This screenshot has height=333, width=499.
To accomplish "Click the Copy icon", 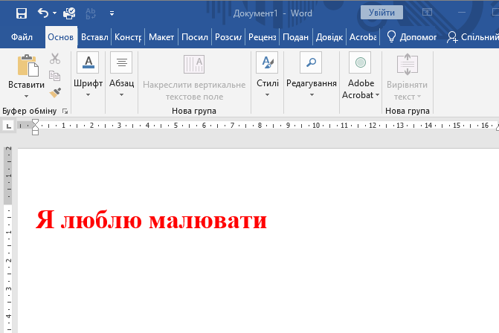I will click(55, 76).
